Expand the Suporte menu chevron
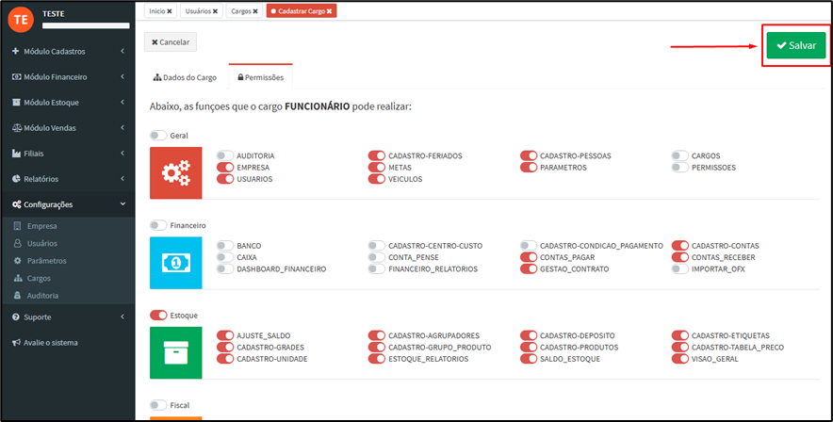This screenshot has width=833, height=422. tap(122, 316)
